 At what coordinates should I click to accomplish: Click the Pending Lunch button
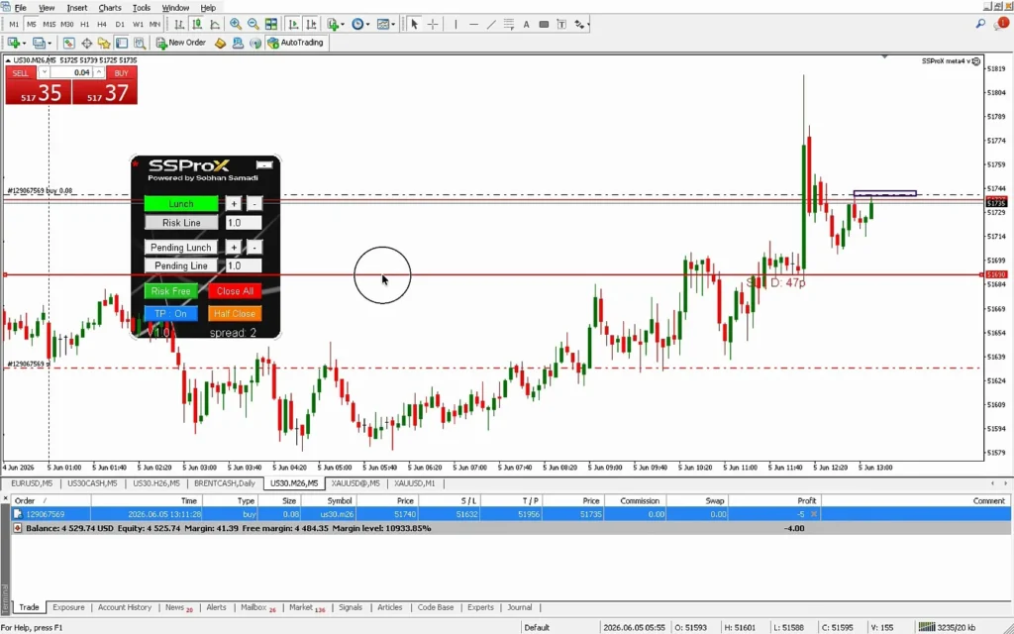click(181, 247)
